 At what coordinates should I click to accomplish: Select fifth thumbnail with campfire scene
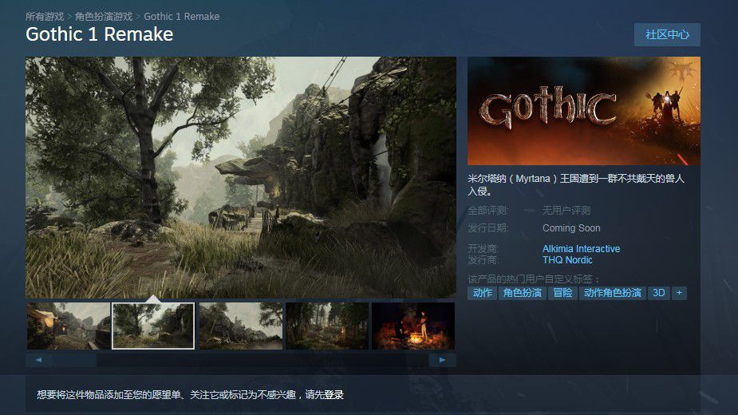(x=413, y=326)
